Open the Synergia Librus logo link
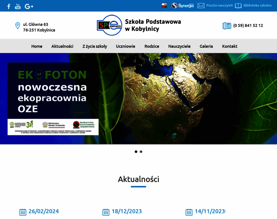The height and width of the screenshot is (219, 277). pos(183,6)
